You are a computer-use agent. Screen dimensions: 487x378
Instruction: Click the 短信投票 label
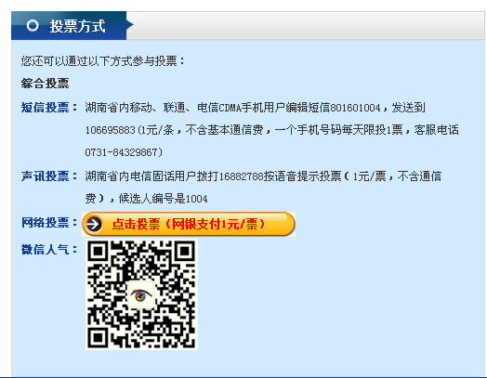49,108
